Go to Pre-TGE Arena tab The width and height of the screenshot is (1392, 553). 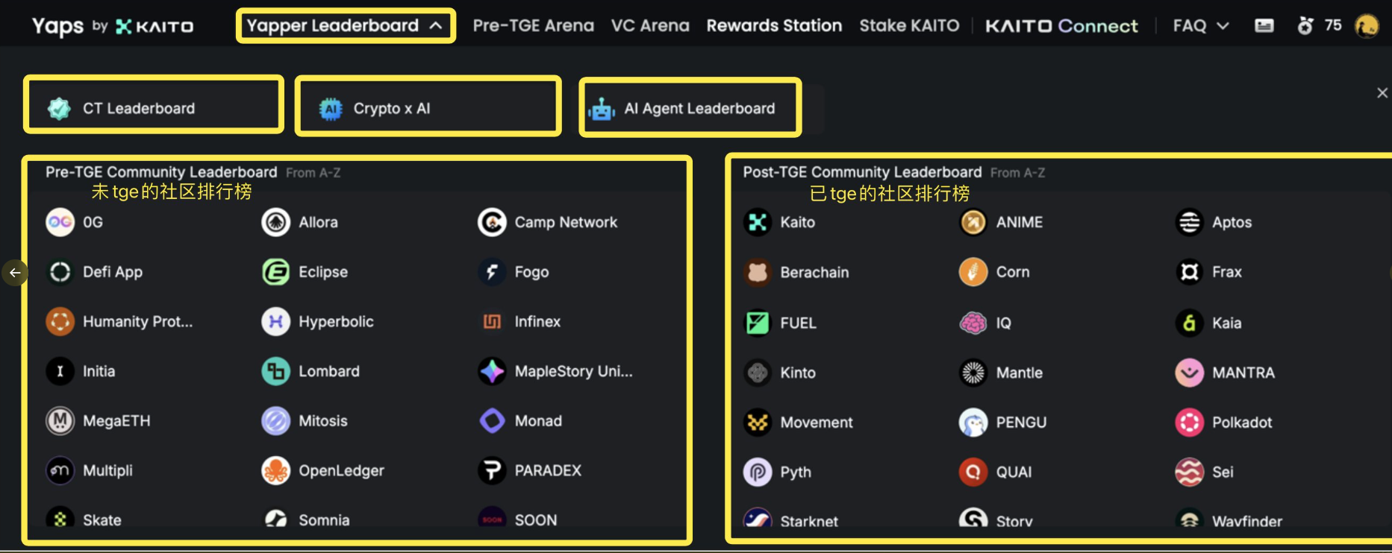coord(533,26)
